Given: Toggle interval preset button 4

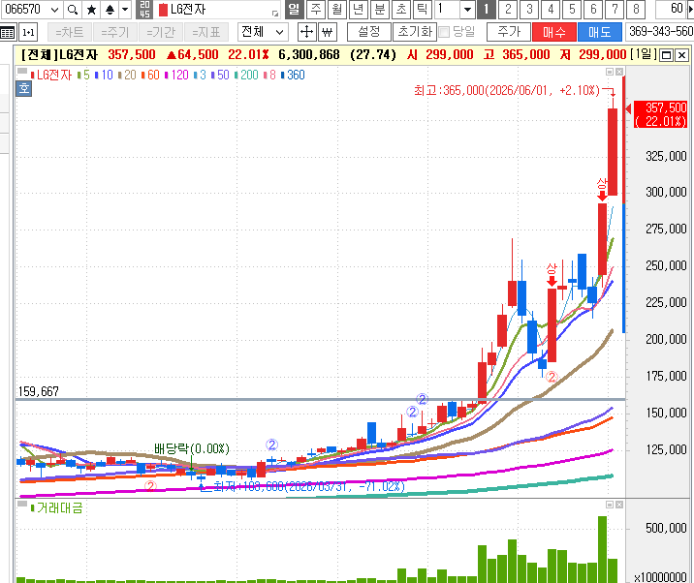Looking at the screenshot, I should (551, 10).
